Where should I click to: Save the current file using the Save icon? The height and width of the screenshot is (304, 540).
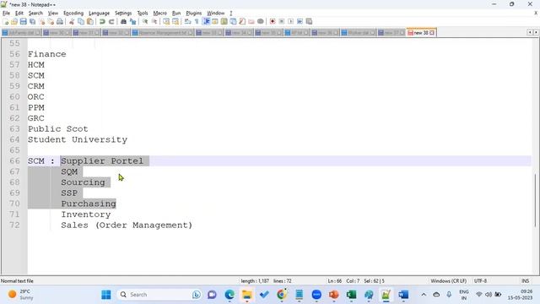[x=23, y=21]
